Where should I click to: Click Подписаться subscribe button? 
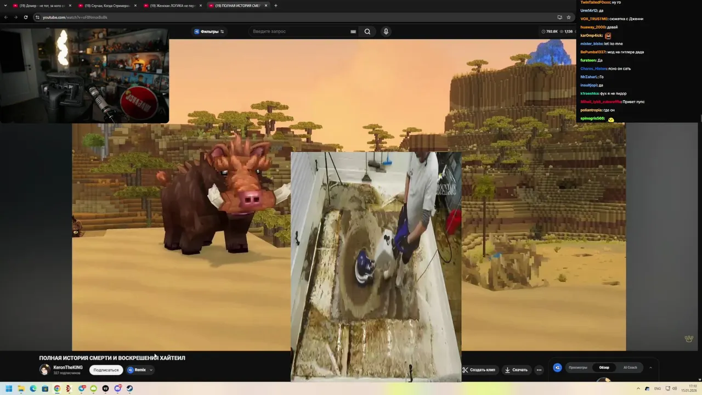pyautogui.click(x=106, y=370)
